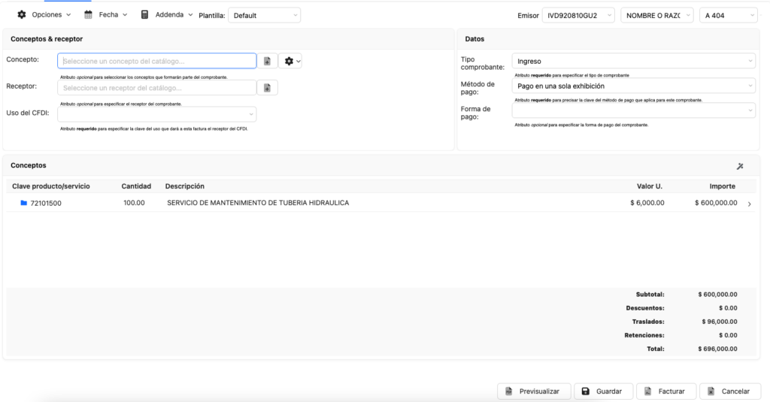
Task: Click the Total amount $ 696,000.00
Action: pyautogui.click(x=717, y=349)
